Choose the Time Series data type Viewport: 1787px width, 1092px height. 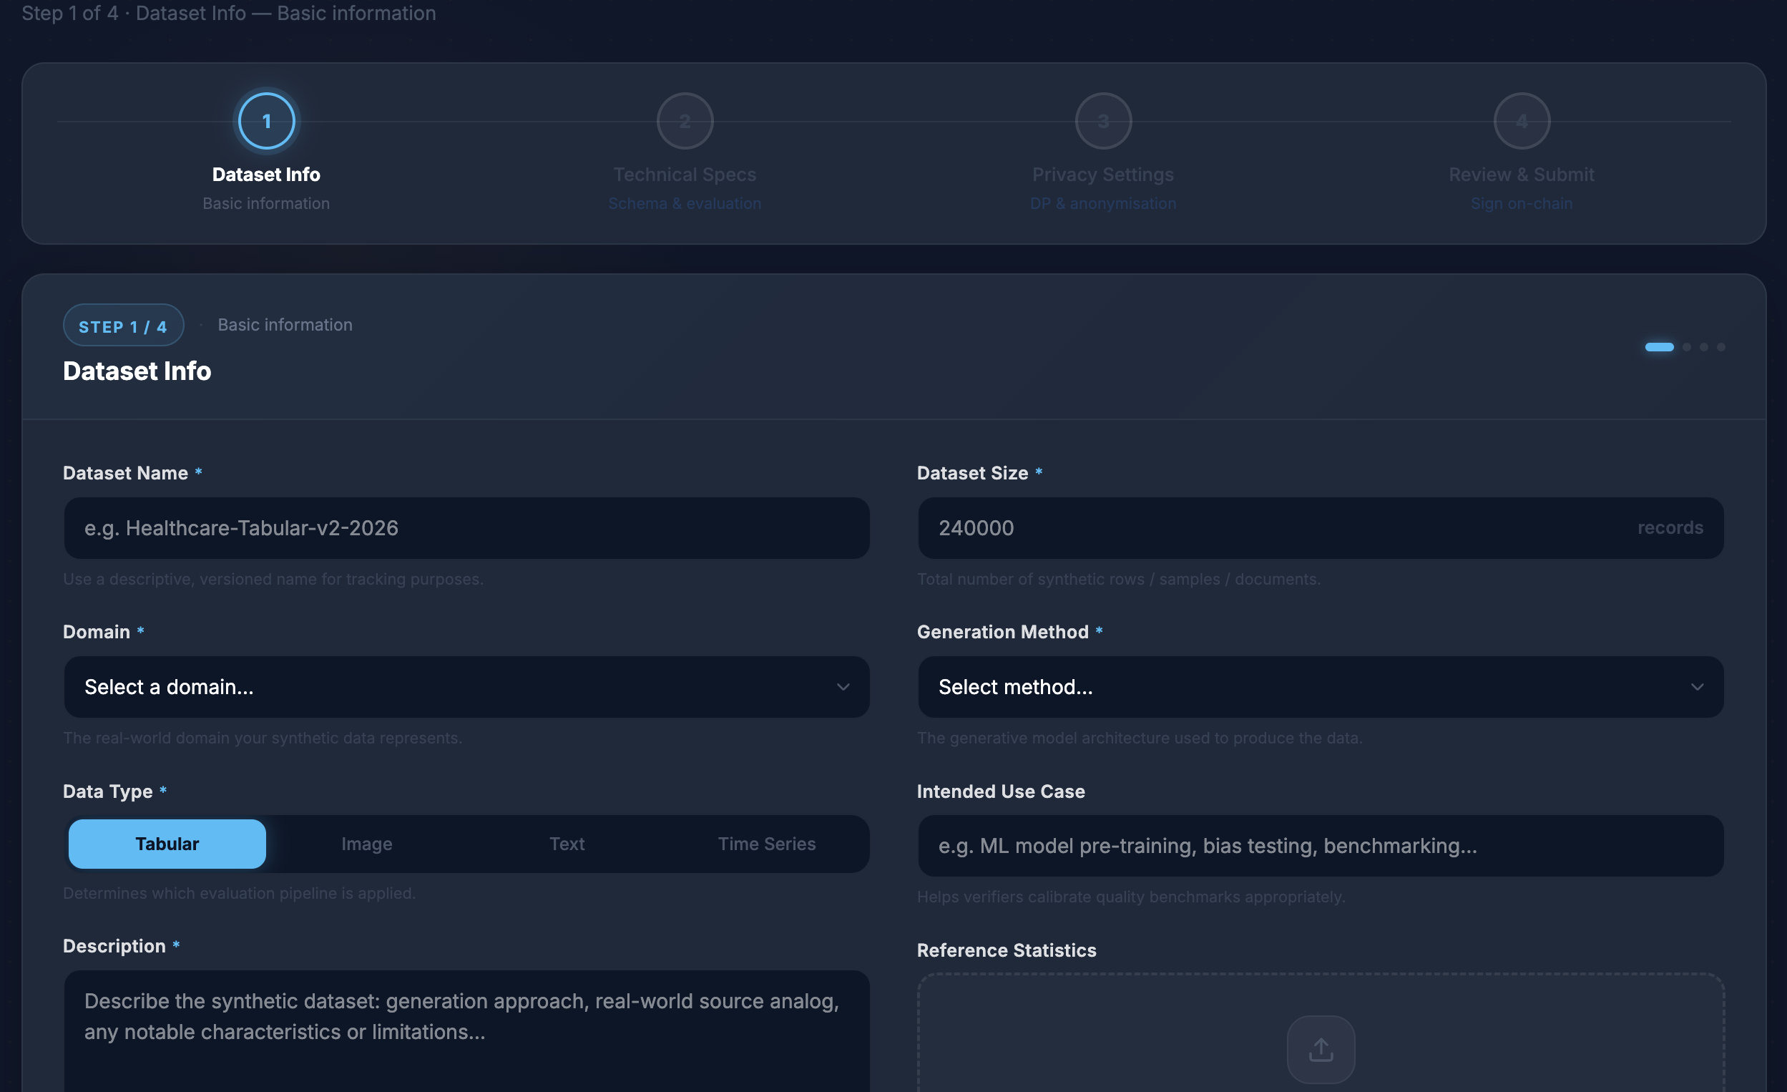click(767, 844)
